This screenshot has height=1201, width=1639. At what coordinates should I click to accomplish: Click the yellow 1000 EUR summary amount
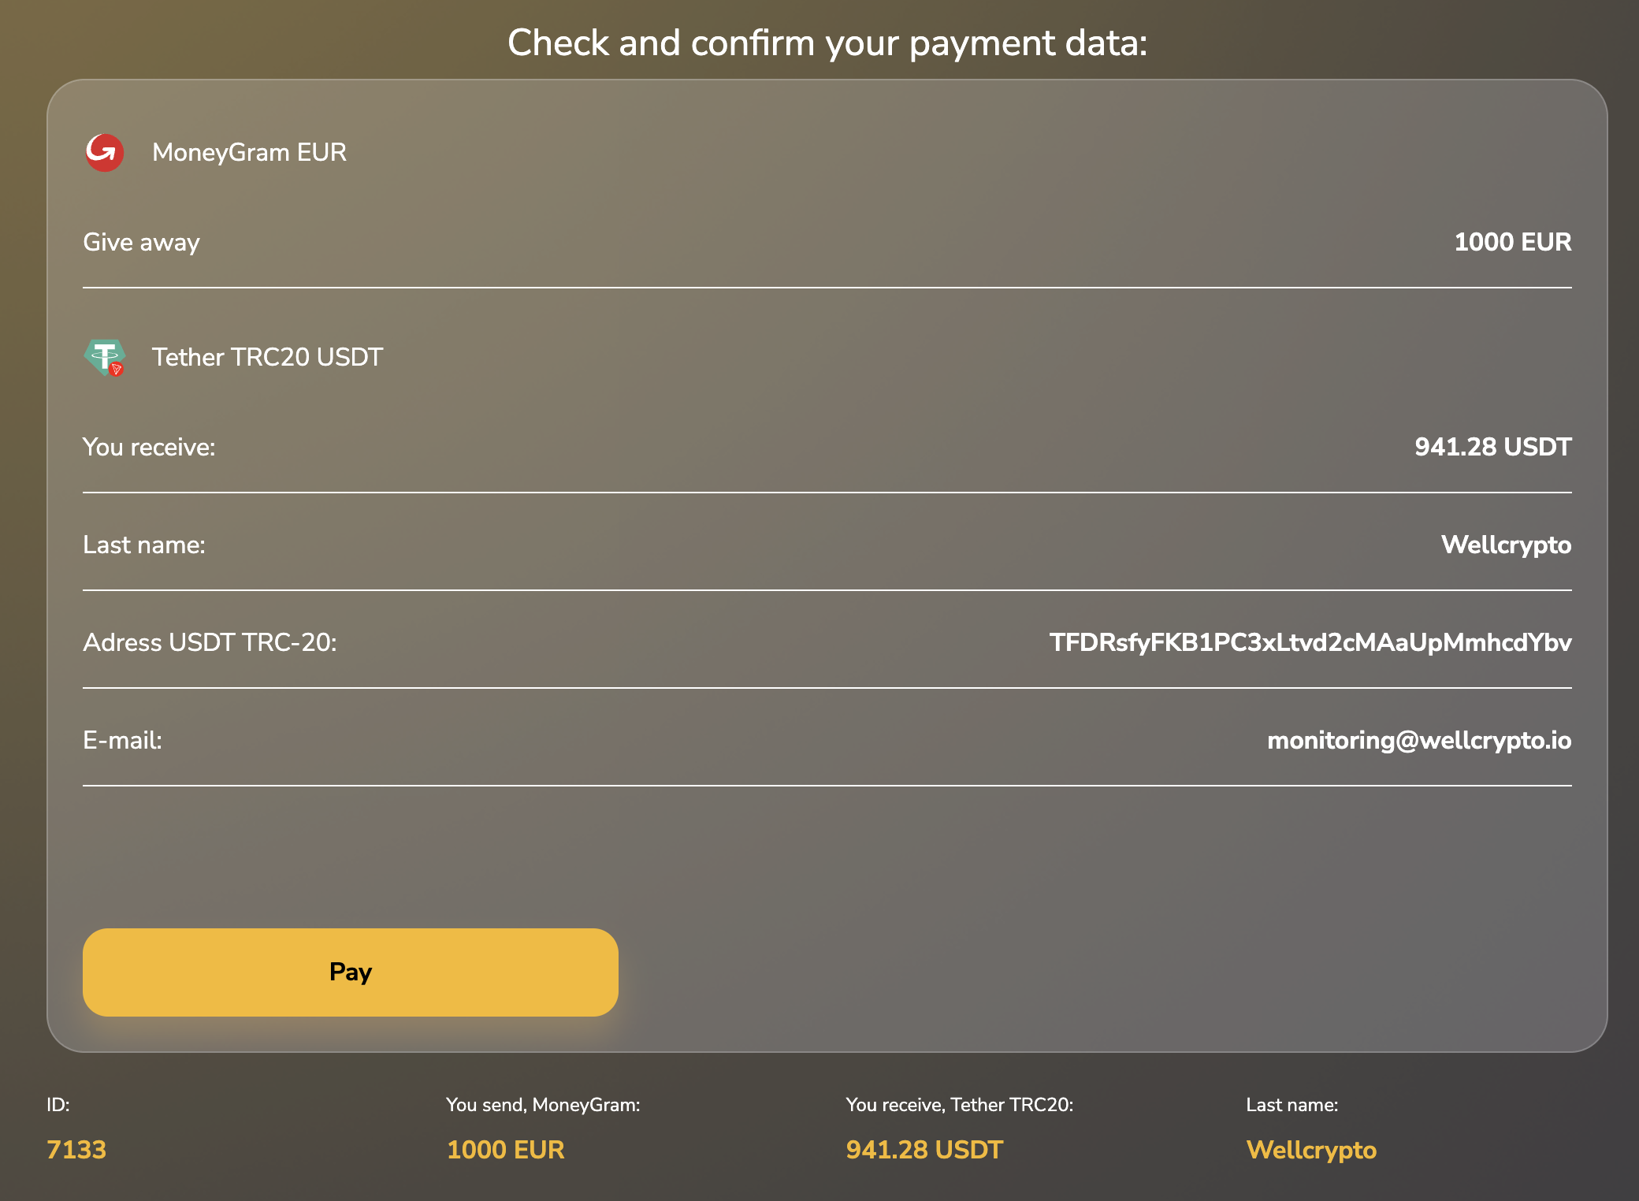(505, 1150)
